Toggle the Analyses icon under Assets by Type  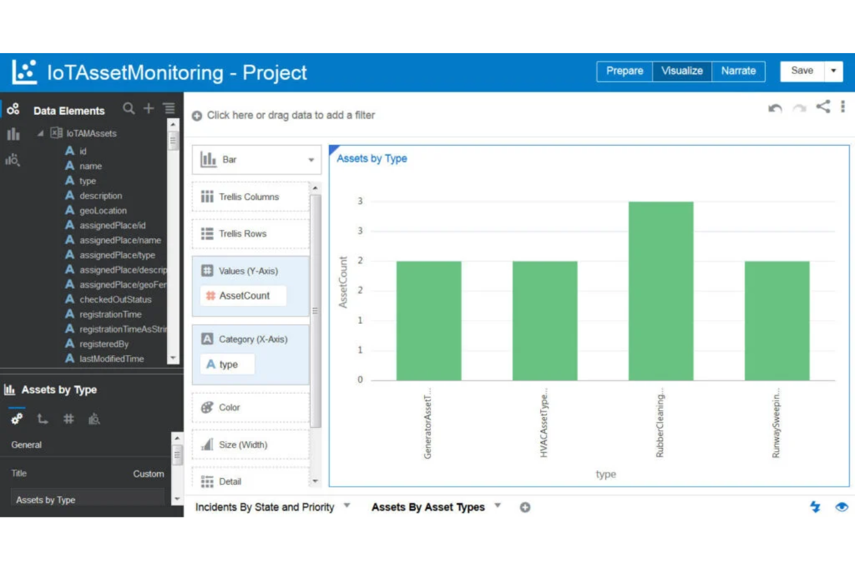pyautogui.click(x=94, y=419)
